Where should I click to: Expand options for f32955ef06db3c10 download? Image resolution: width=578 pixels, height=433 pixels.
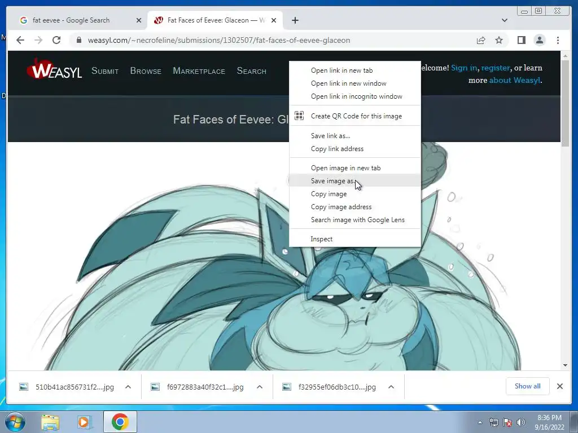[x=391, y=387]
